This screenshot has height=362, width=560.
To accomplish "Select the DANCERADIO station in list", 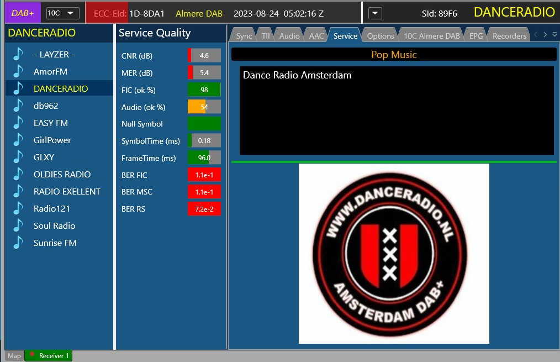I will [x=59, y=88].
